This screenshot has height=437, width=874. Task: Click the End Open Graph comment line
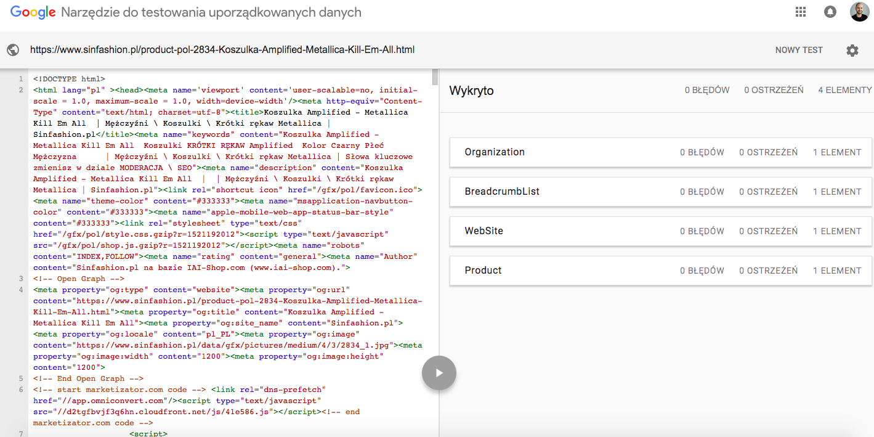coord(89,378)
